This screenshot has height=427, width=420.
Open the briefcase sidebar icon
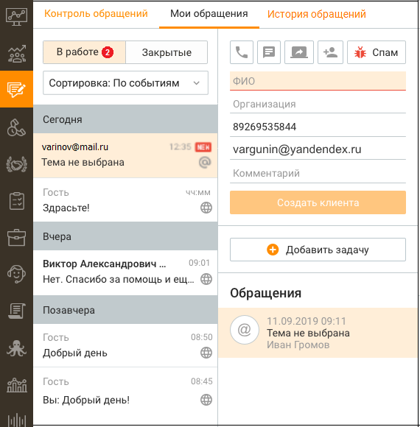pos(17,237)
